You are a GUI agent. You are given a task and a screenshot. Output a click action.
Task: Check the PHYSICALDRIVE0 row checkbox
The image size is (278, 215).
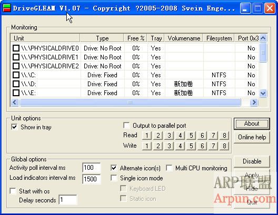coord(16,48)
